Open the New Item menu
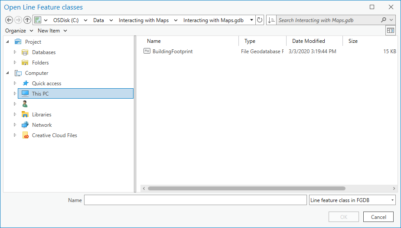The image size is (401, 228). [x=52, y=31]
